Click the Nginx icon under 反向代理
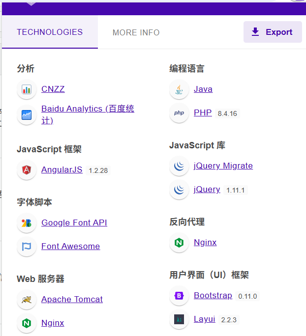306x336 pixels. [x=179, y=243]
